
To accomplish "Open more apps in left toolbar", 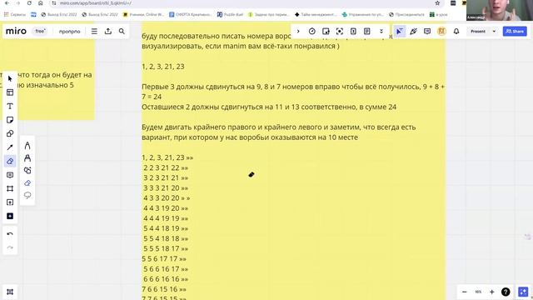I will point(10,217).
